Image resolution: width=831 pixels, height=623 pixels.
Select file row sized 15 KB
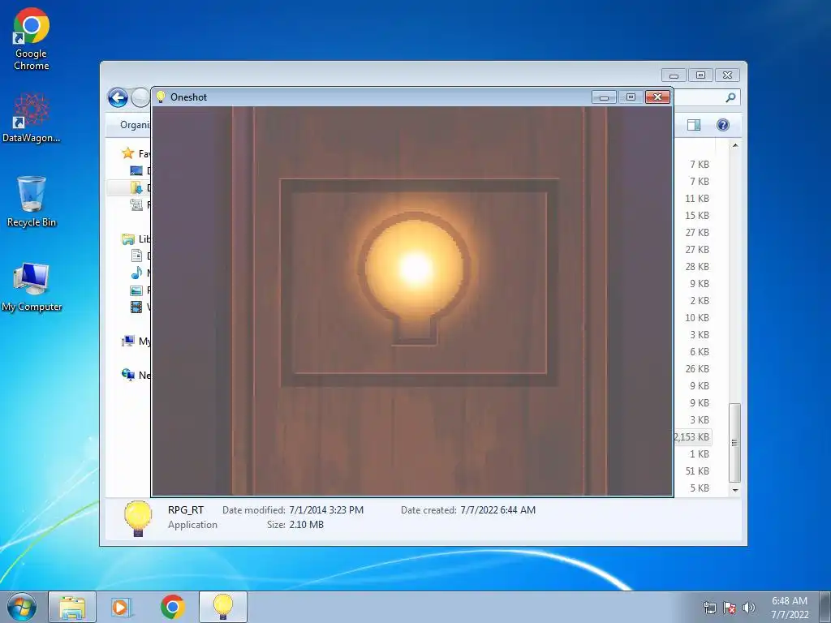click(697, 216)
